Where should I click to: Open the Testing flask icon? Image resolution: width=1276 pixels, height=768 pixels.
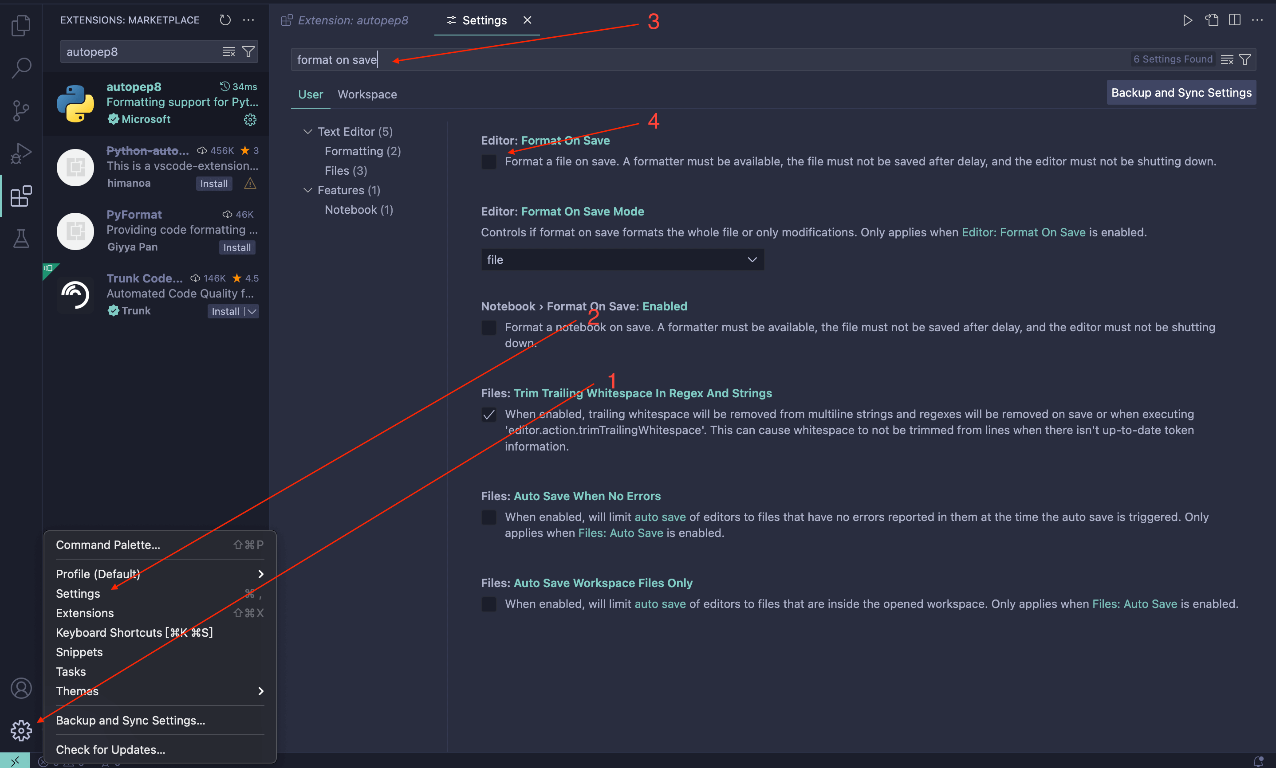point(21,239)
